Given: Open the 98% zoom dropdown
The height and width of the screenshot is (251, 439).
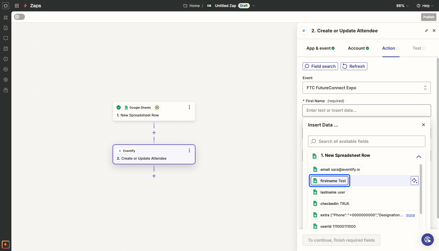Looking at the screenshot, I should tap(402, 6).
